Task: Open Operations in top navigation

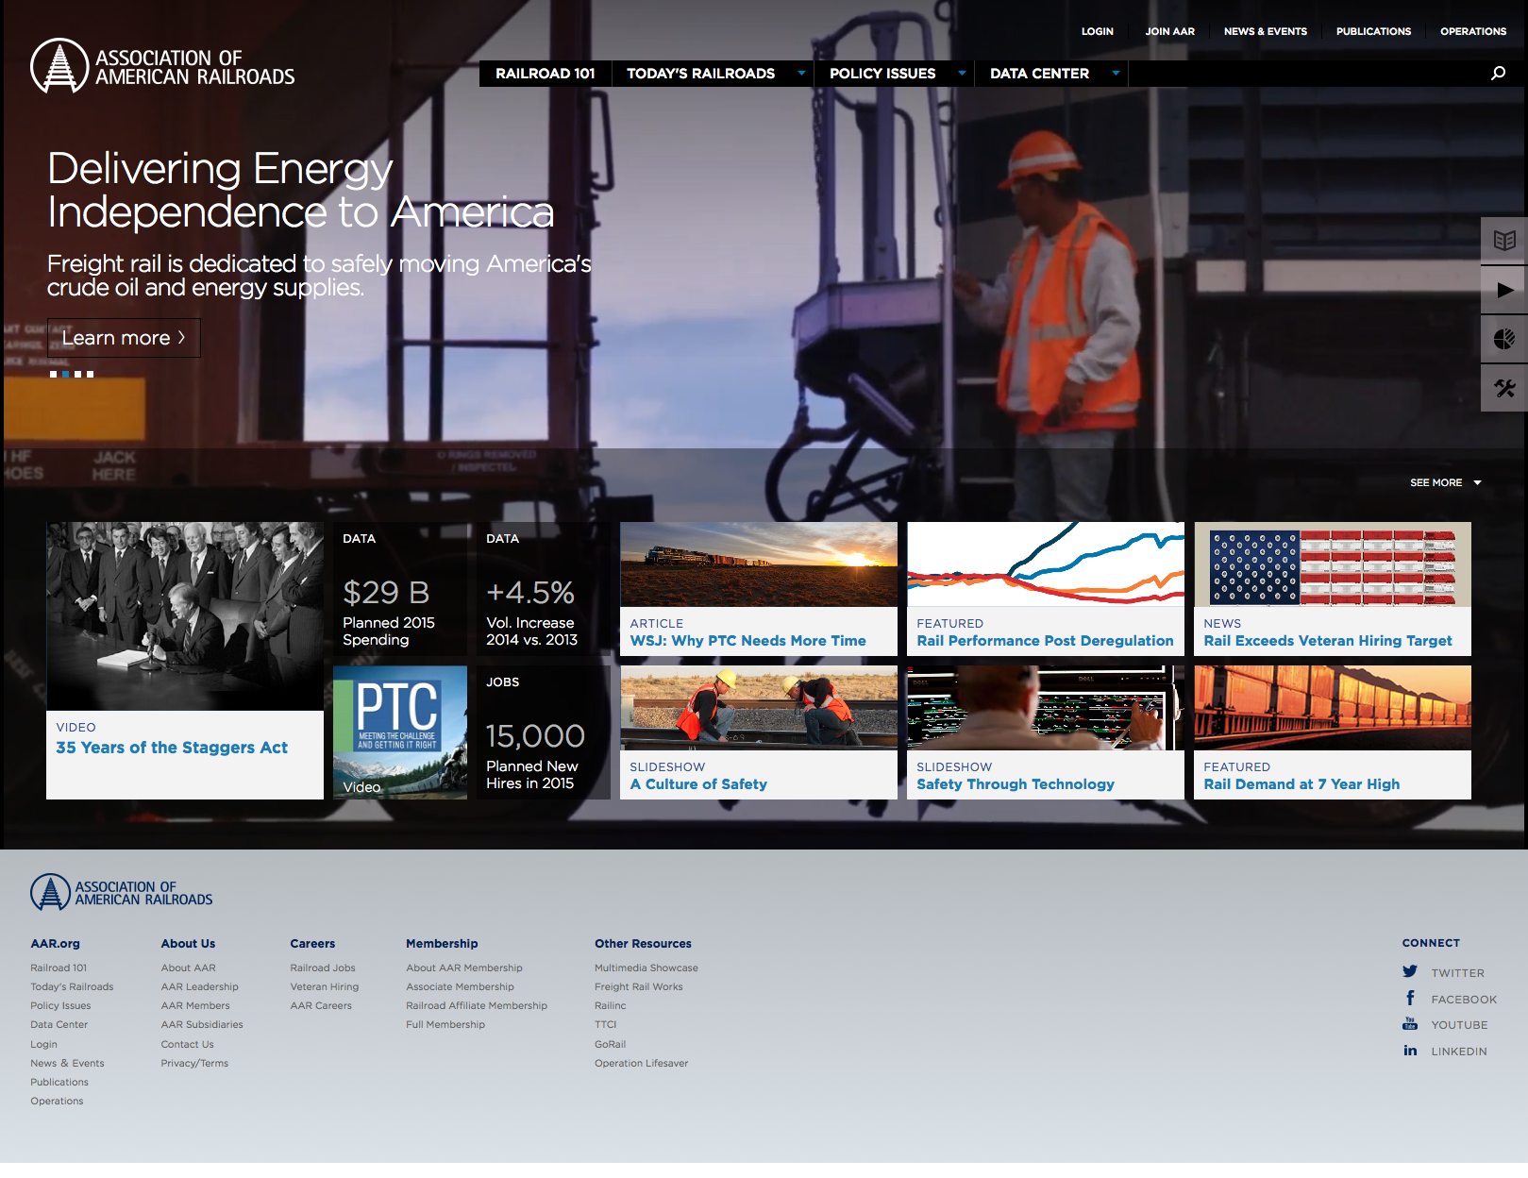Action: coord(1473,31)
